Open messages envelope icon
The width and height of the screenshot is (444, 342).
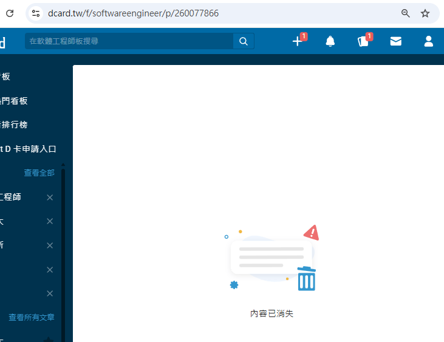pos(396,41)
